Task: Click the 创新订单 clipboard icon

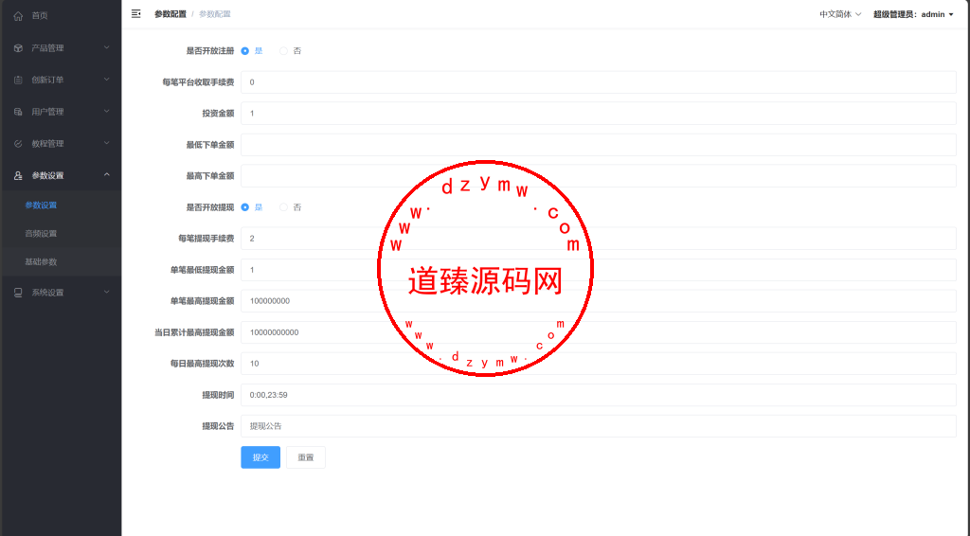Action: coord(18,80)
